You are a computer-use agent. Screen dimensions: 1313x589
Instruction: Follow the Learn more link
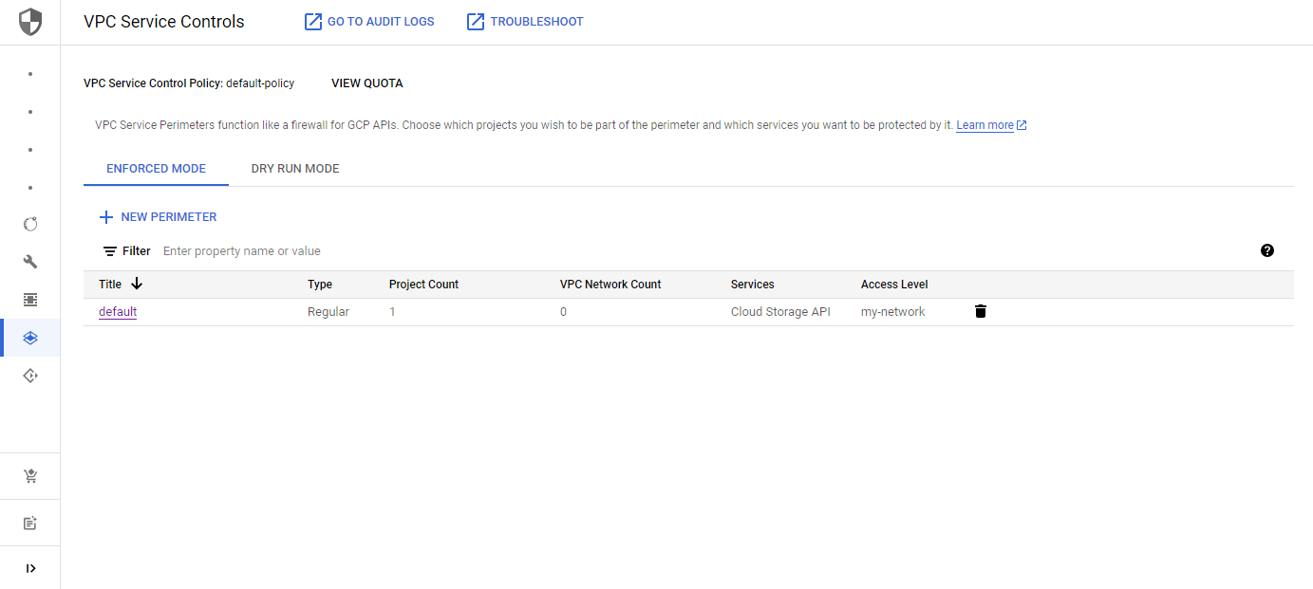[985, 125]
